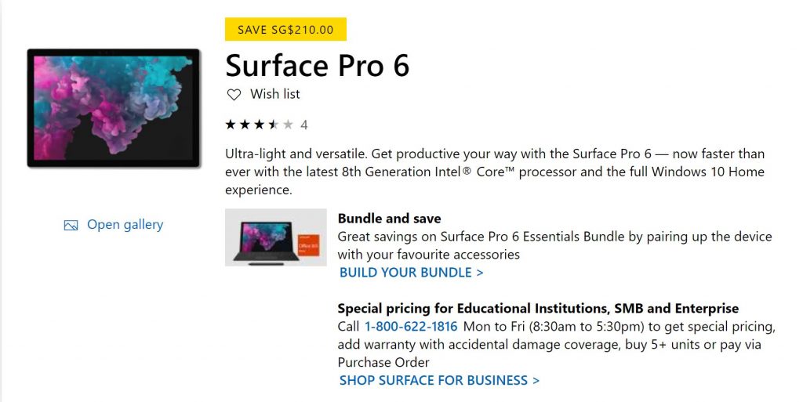The image size is (803, 402).
Task: Click the Great savings bundle description text
Action: (x=554, y=244)
